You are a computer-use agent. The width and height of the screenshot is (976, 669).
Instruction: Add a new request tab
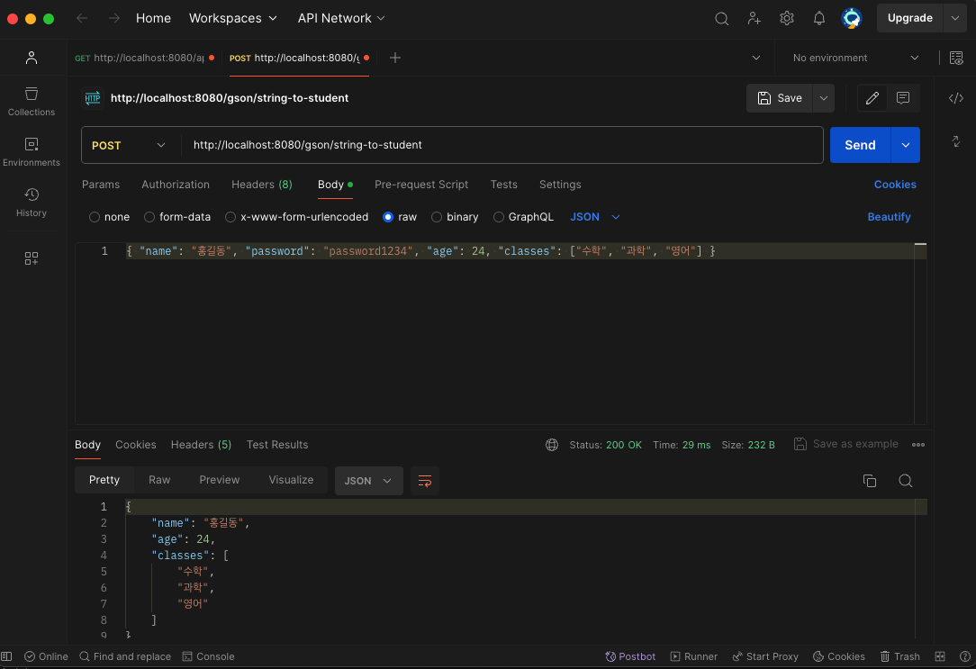tap(394, 58)
